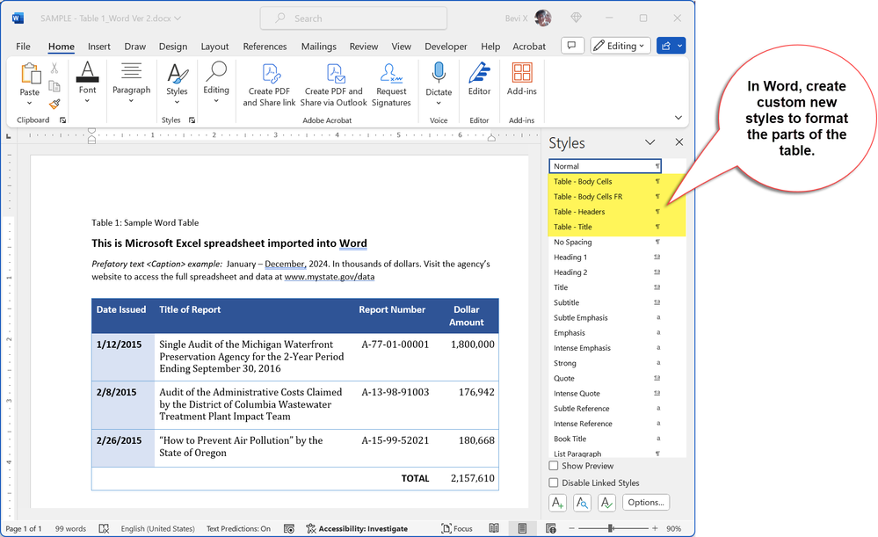Switch to Read Mode view icon
The height and width of the screenshot is (537, 878).
494,528
